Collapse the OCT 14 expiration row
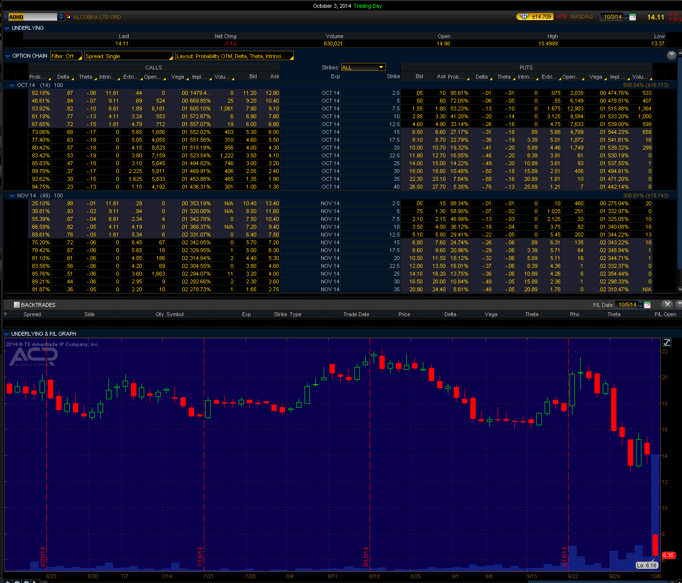682x583 pixels. coord(12,85)
